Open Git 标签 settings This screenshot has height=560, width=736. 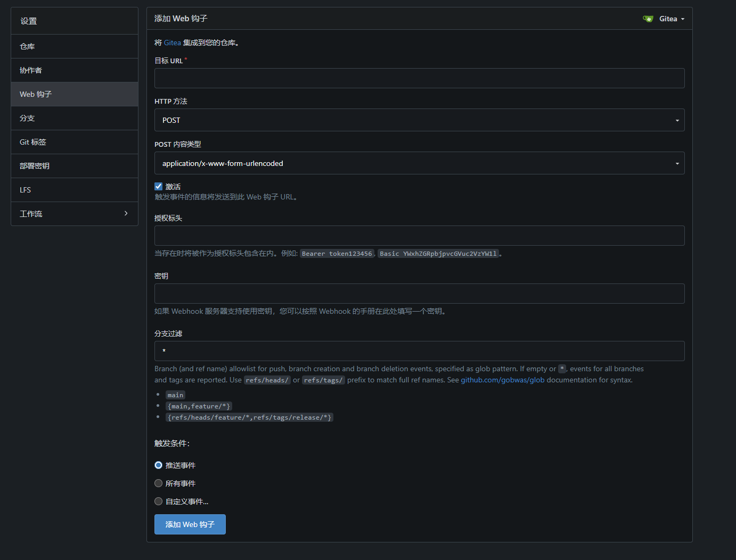(75, 142)
